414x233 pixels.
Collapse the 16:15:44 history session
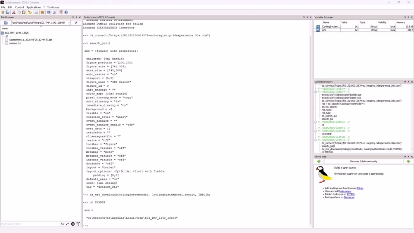pyautogui.click(x=316, y=140)
